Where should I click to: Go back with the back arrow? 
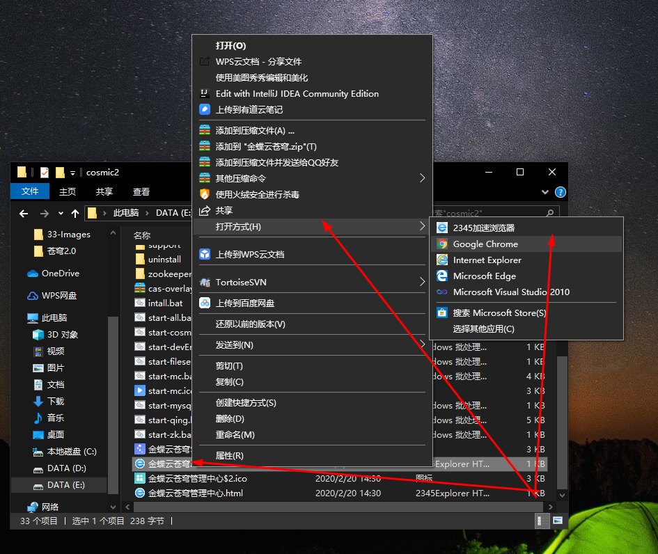point(24,214)
